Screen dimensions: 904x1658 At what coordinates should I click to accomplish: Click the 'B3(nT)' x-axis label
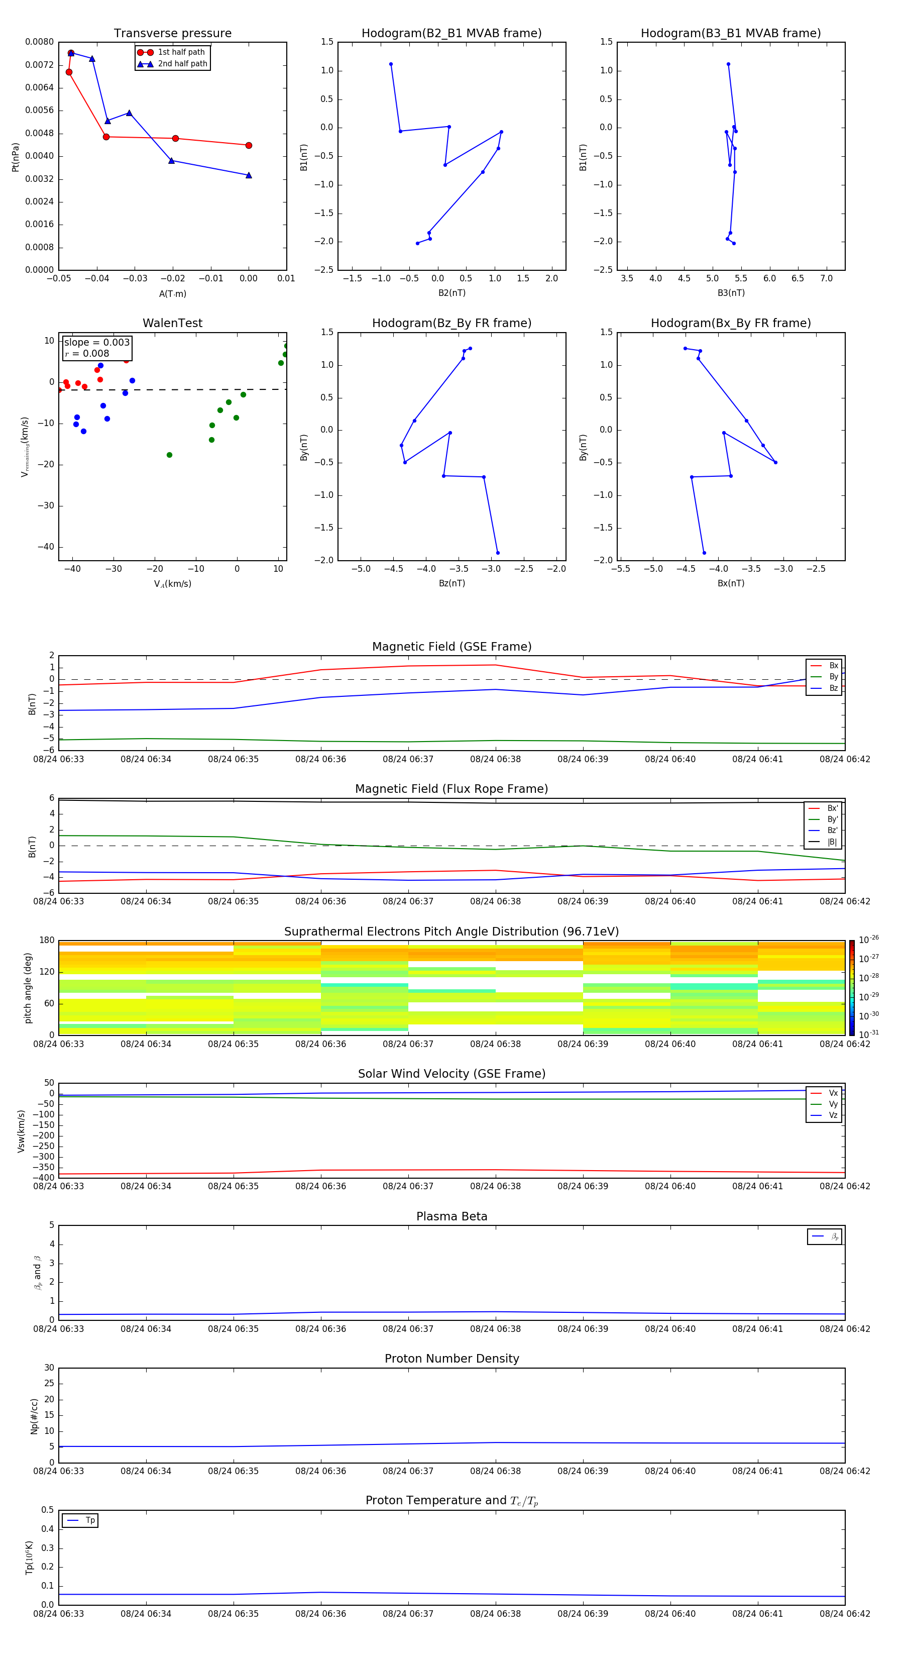pos(731,293)
